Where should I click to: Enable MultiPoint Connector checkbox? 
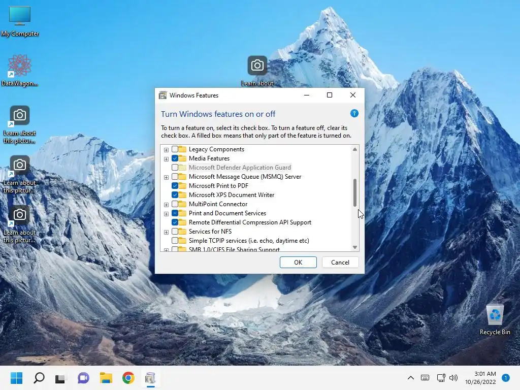(x=175, y=204)
